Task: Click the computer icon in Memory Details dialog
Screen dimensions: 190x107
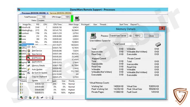Action: (x=93, y=36)
